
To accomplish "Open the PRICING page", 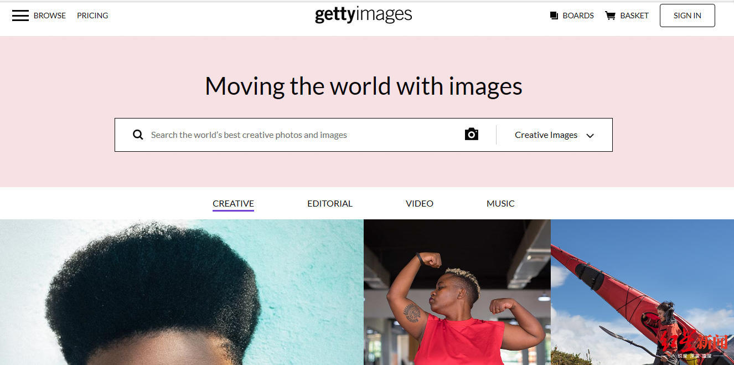I will pyautogui.click(x=92, y=16).
